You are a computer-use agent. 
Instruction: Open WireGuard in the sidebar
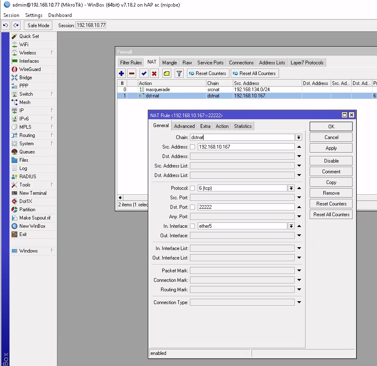pos(30,69)
